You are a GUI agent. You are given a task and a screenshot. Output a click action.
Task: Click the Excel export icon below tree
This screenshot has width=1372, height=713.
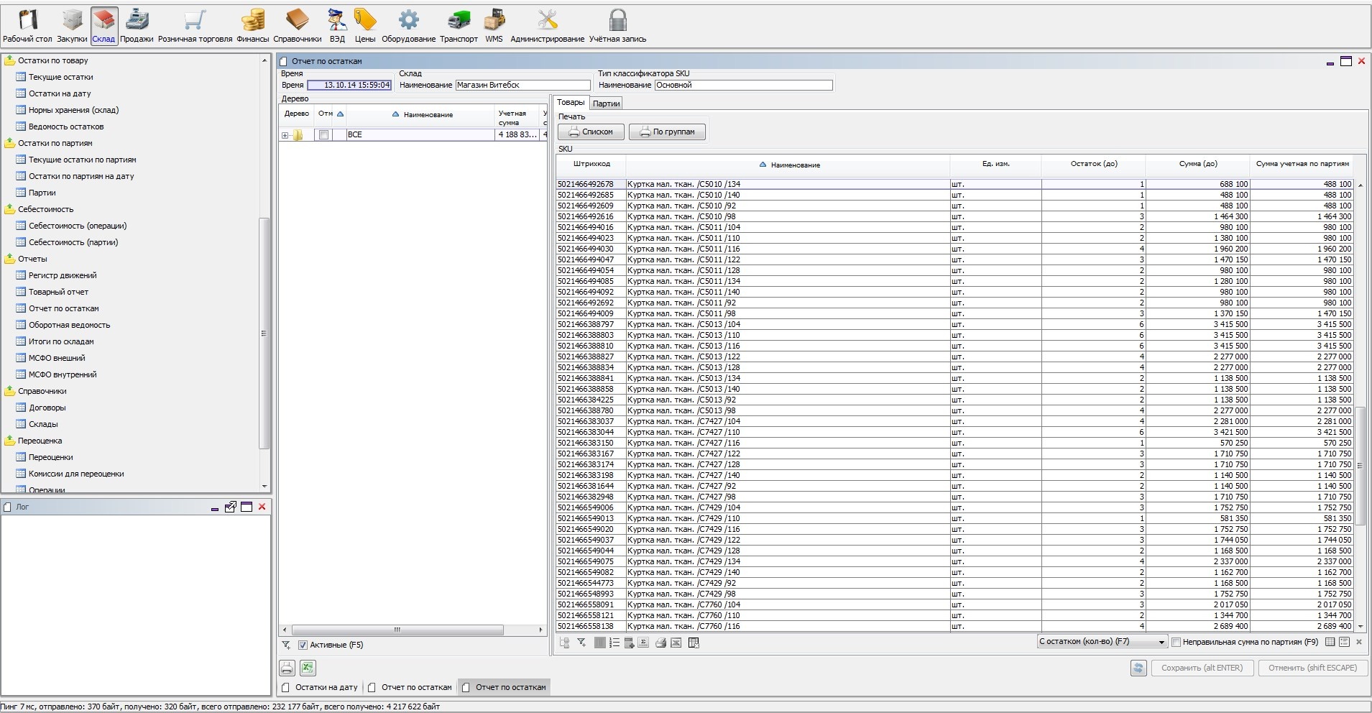point(308,668)
